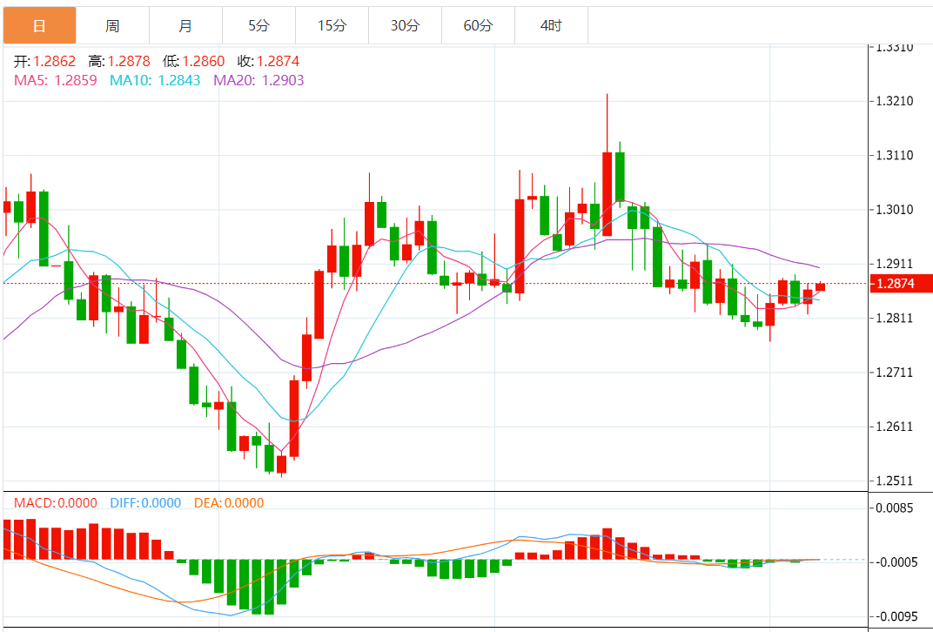Click the 1.3010 price axis label

[896, 210]
